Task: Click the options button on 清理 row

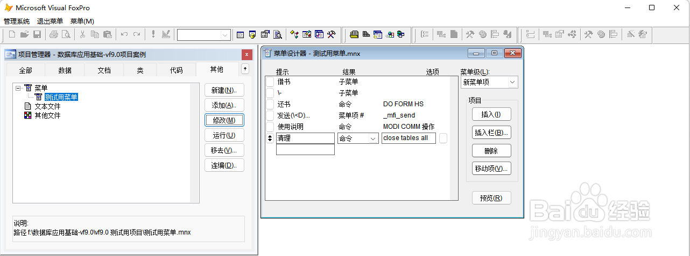Action: click(443, 138)
